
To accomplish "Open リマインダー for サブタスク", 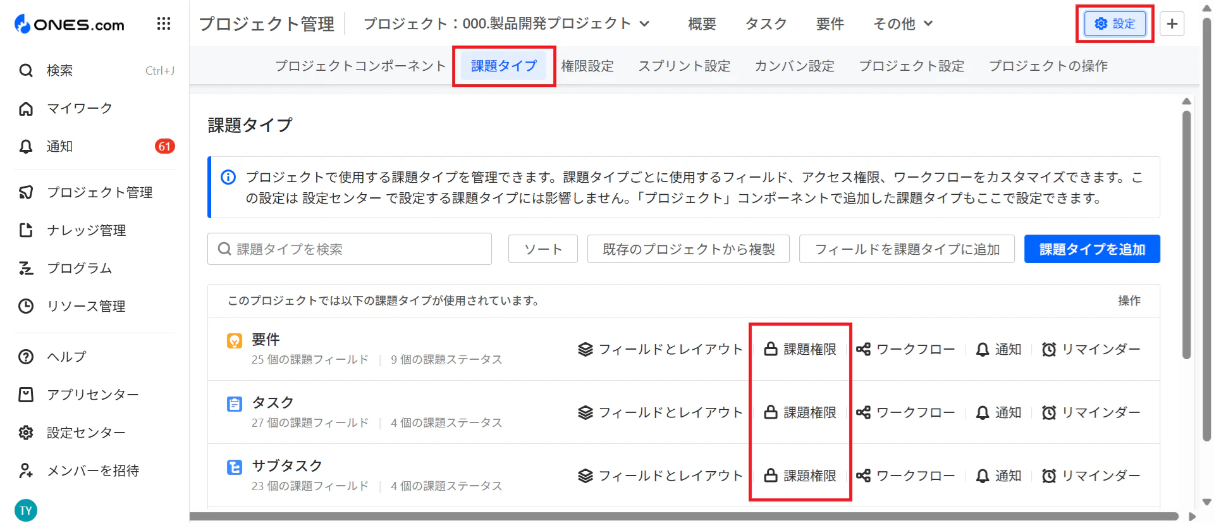I will tap(1091, 476).
